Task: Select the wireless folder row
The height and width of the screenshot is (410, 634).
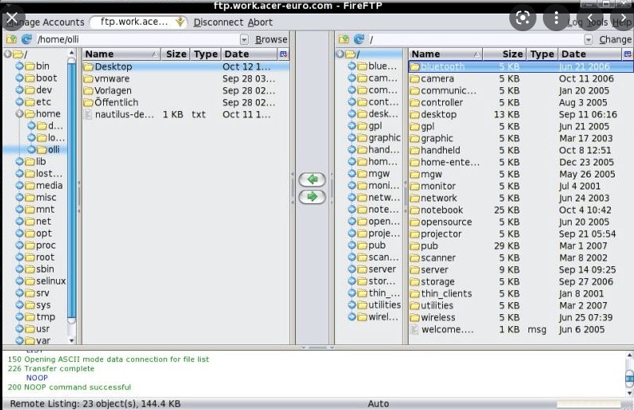Action: (520, 317)
